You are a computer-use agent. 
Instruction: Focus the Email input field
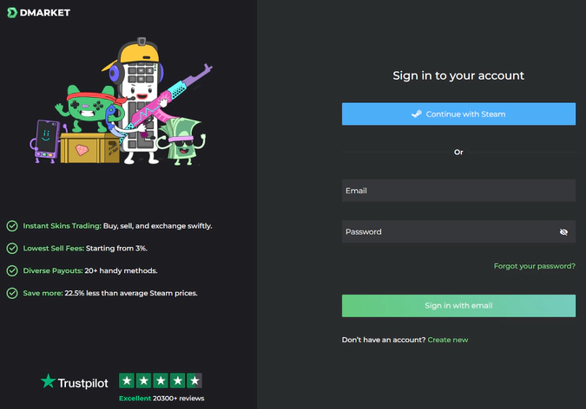click(458, 191)
